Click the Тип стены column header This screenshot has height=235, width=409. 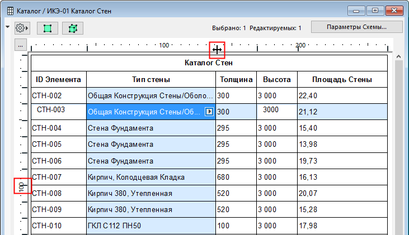point(151,79)
